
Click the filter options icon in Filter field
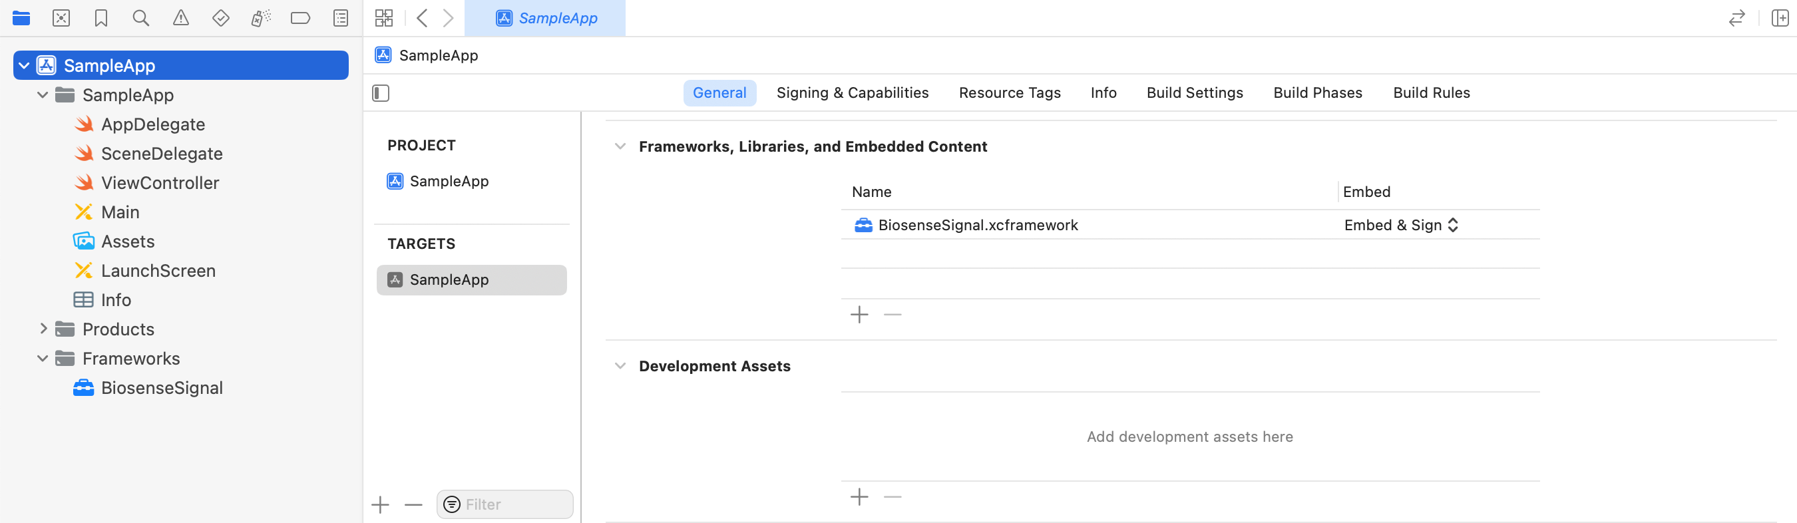[x=452, y=505]
